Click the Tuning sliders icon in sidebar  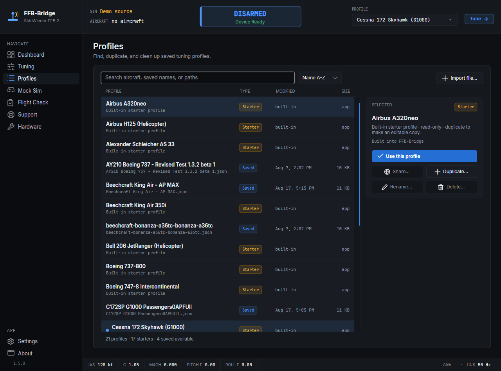click(x=11, y=66)
